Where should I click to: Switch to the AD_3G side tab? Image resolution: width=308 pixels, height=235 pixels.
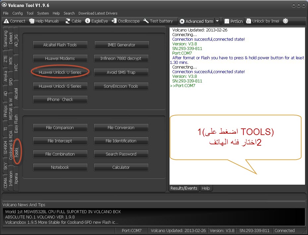(16, 41)
